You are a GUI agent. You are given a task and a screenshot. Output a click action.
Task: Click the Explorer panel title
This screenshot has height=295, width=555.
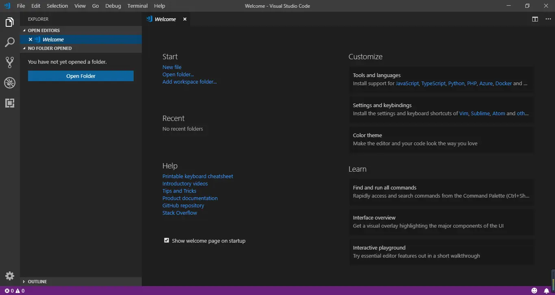[x=38, y=19]
